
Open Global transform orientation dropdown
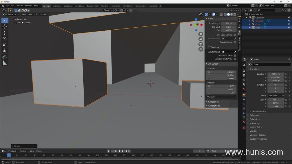point(106,10)
